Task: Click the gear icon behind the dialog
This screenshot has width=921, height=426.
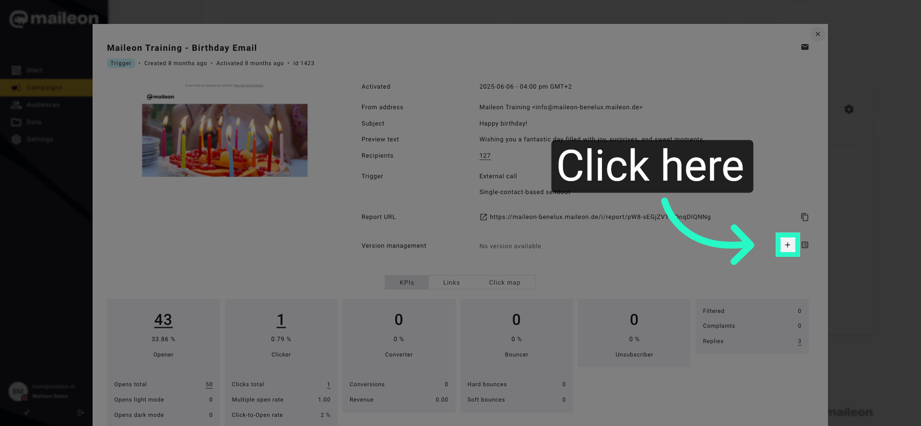Action: (849, 109)
